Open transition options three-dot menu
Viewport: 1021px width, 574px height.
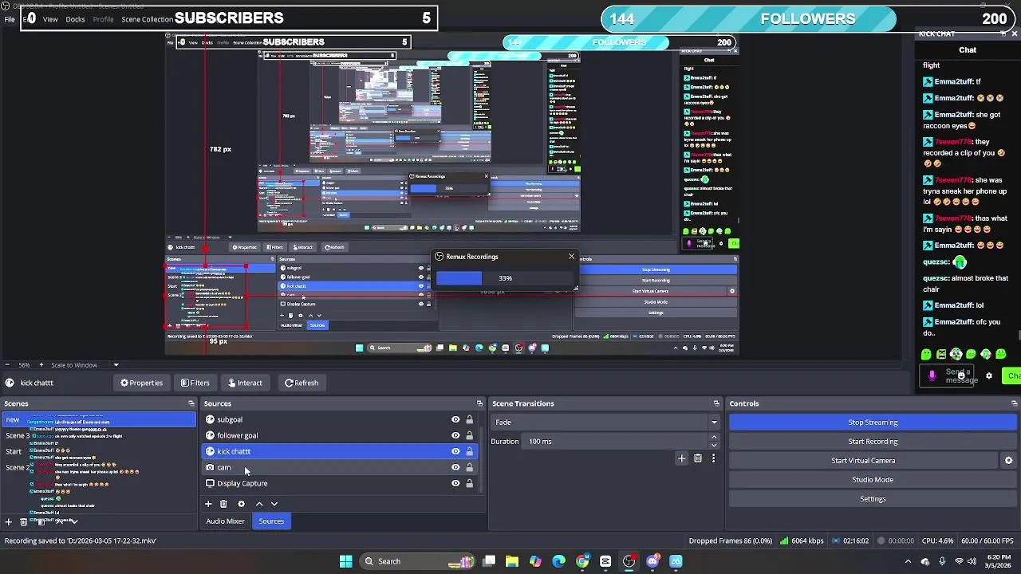(x=713, y=458)
